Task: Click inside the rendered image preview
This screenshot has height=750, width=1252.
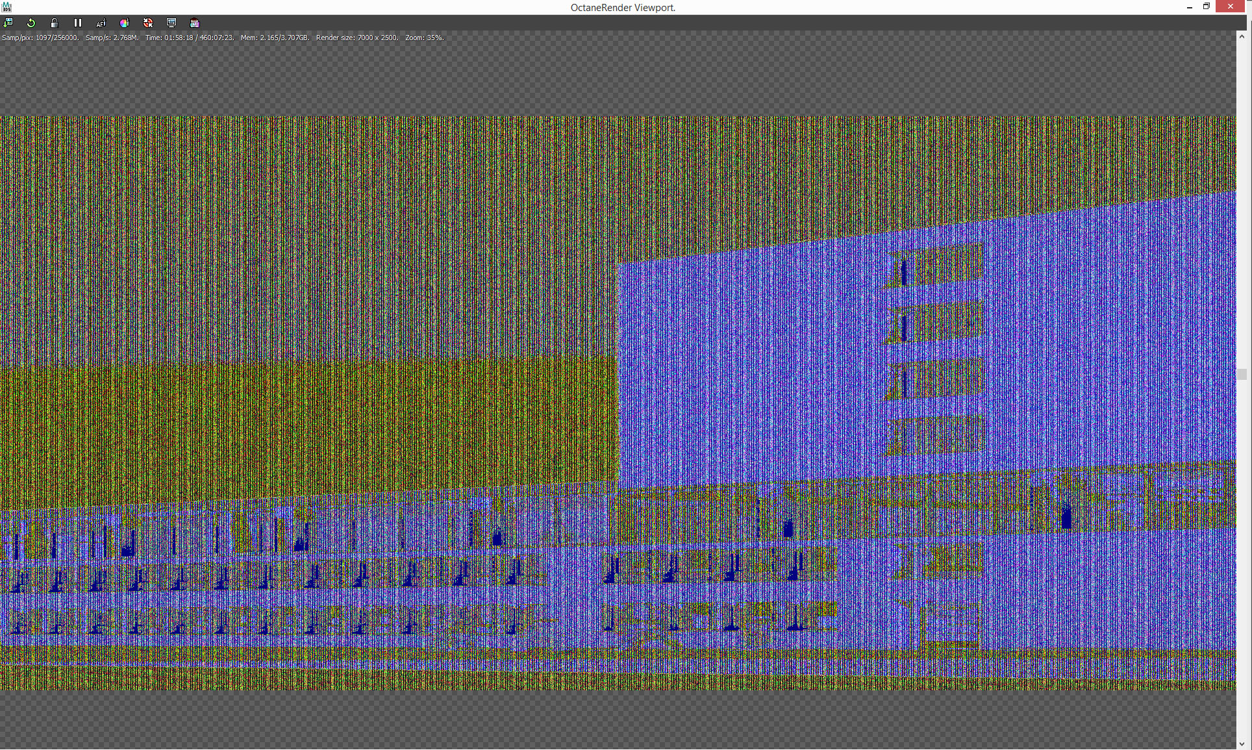Action: click(x=617, y=403)
